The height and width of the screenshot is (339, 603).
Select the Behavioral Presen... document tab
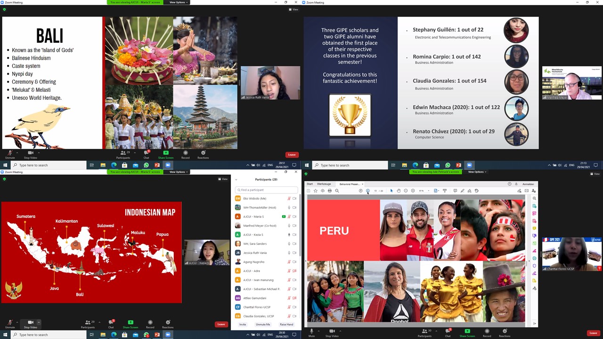(350, 184)
